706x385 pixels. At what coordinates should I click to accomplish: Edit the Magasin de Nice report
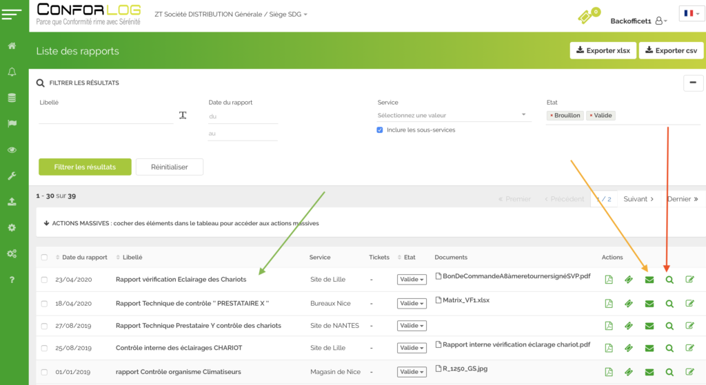coord(689,372)
